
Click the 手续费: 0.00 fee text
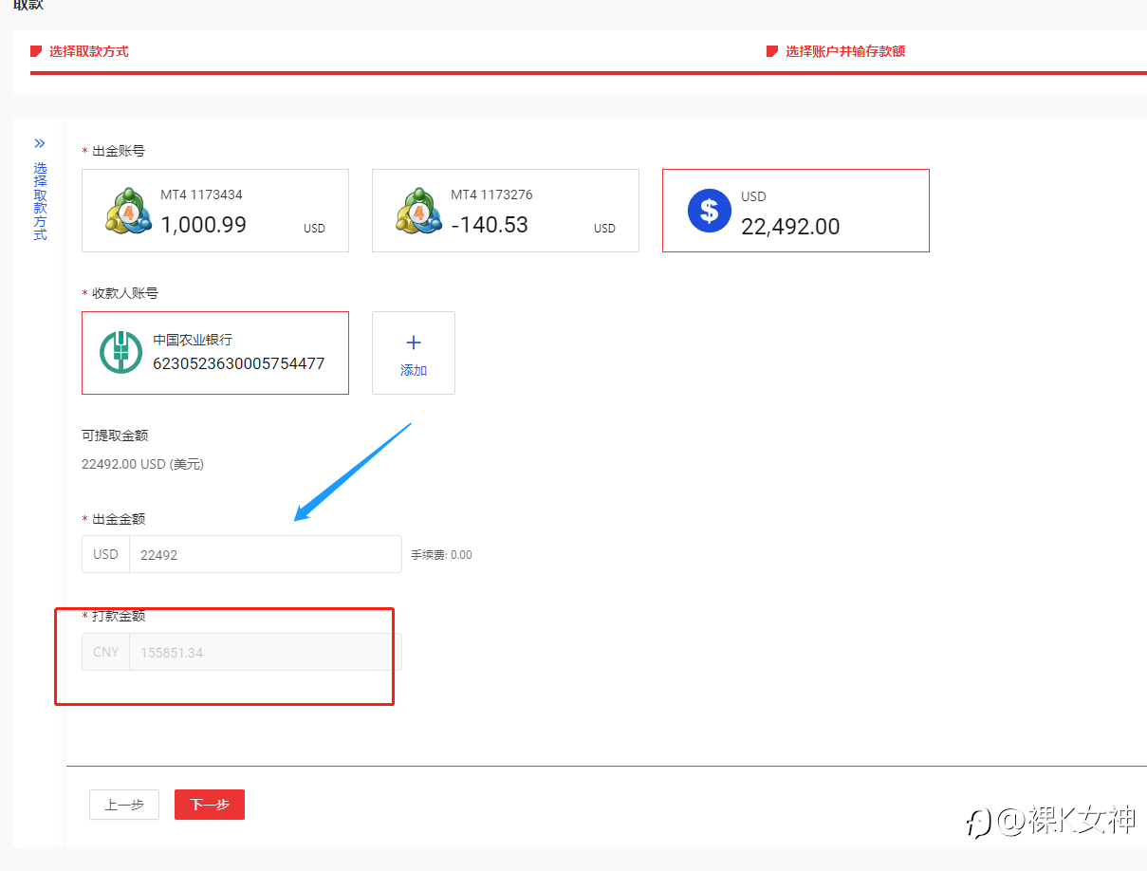pyautogui.click(x=441, y=554)
